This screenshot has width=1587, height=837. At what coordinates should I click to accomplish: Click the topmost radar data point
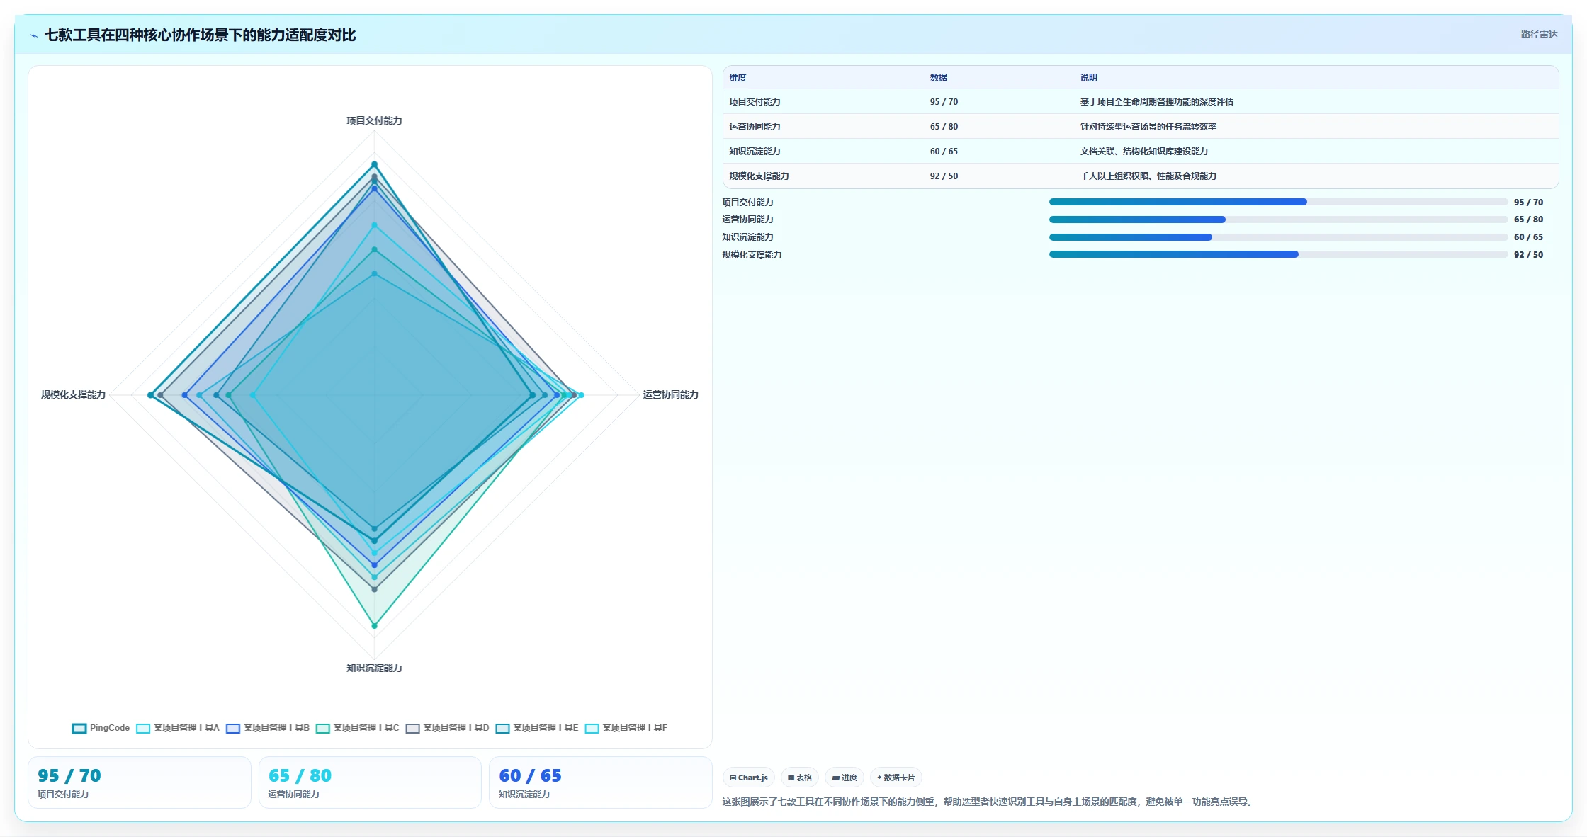pos(375,165)
